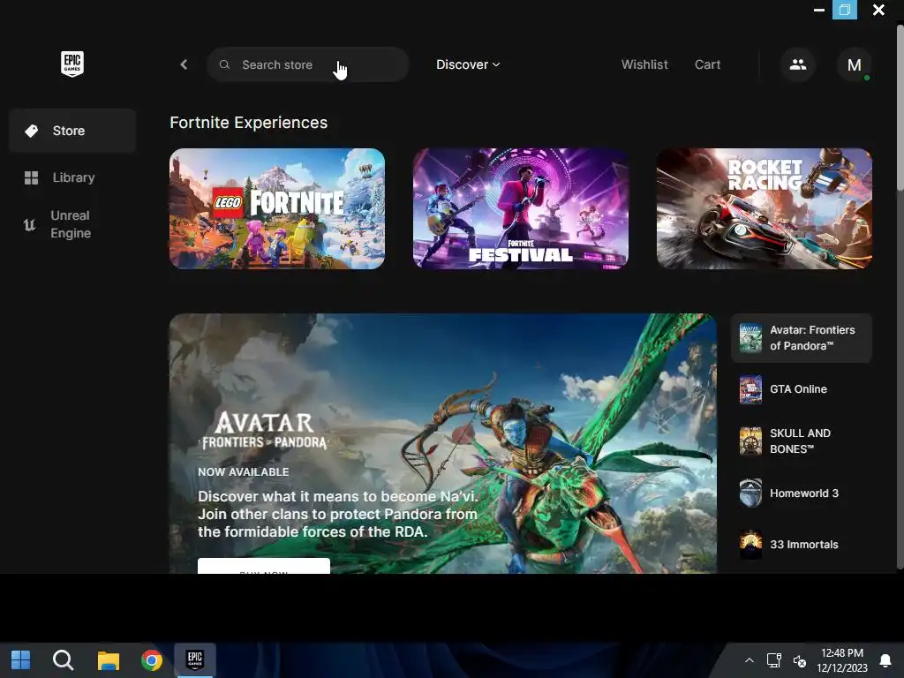The image size is (904, 678).
Task: Click the GTA Online thumbnail icon
Action: coord(750,389)
